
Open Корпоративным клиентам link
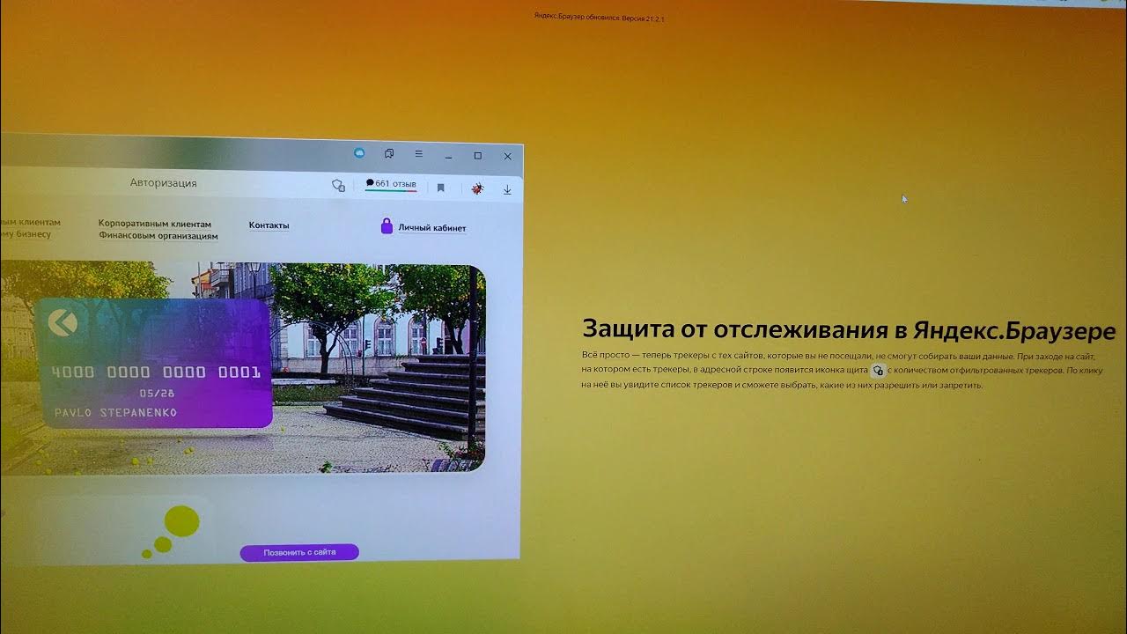point(155,224)
